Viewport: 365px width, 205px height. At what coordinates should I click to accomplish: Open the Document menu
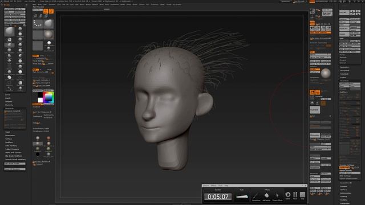(52, 5)
